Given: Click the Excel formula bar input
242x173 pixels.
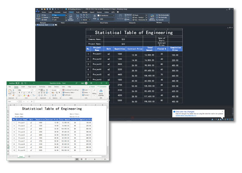Looking at the screenshot, I should tap(71, 102).
